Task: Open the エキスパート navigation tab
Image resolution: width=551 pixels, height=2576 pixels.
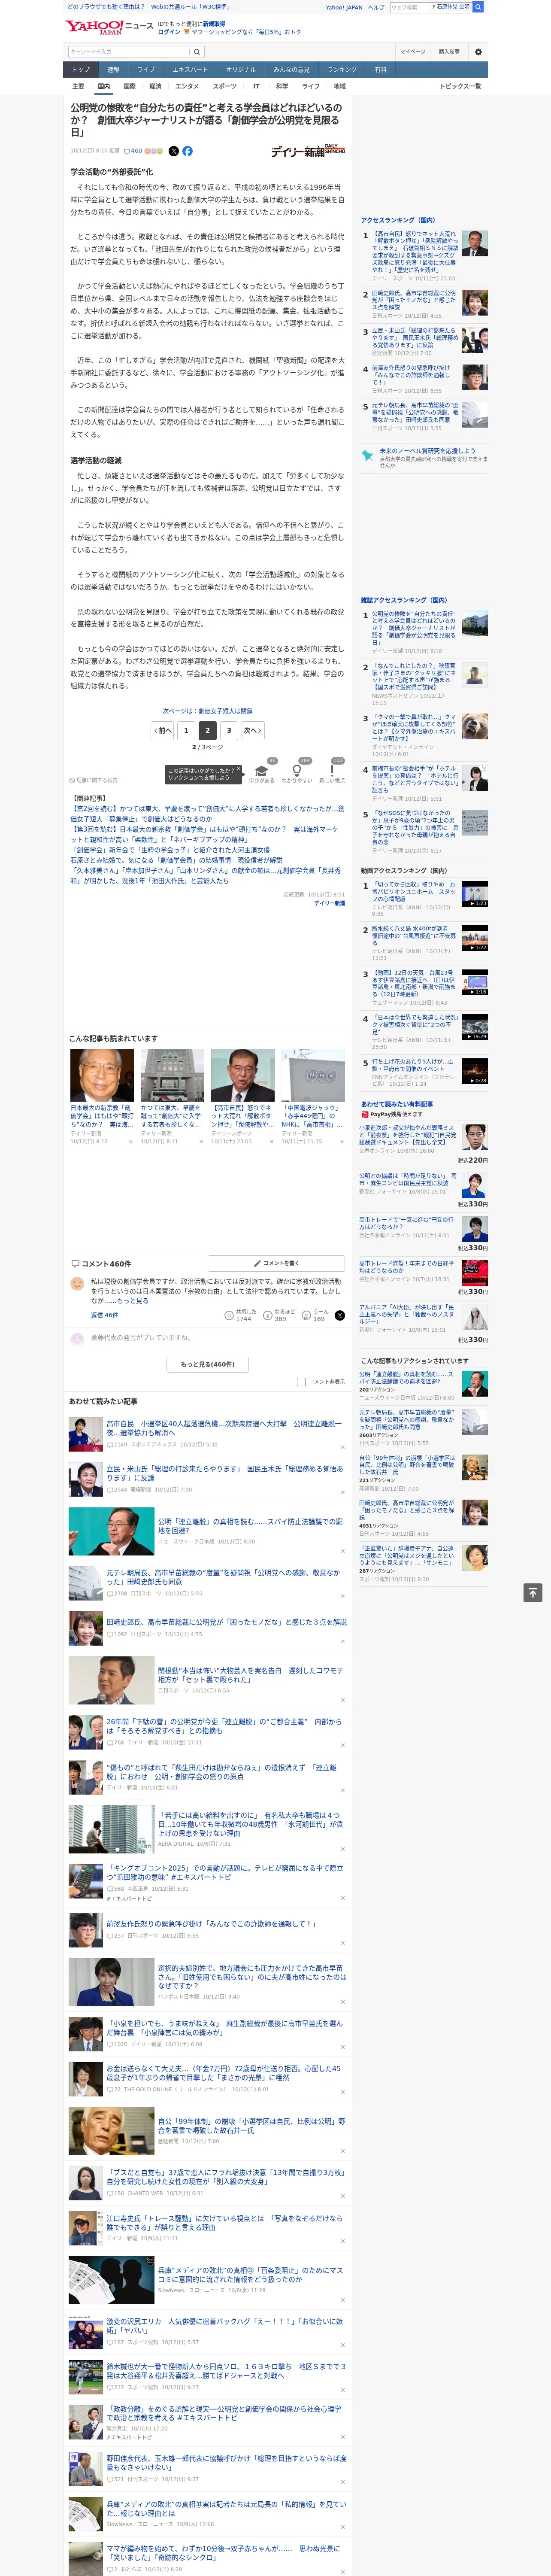Action: pyautogui.click(x=190, y=70)
